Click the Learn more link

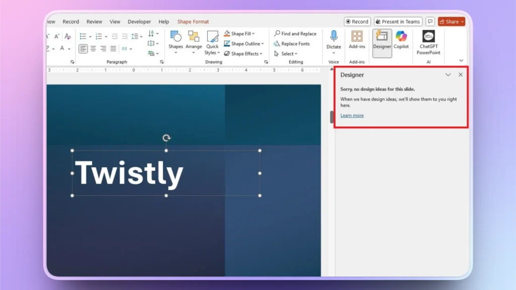click(351, 115)
